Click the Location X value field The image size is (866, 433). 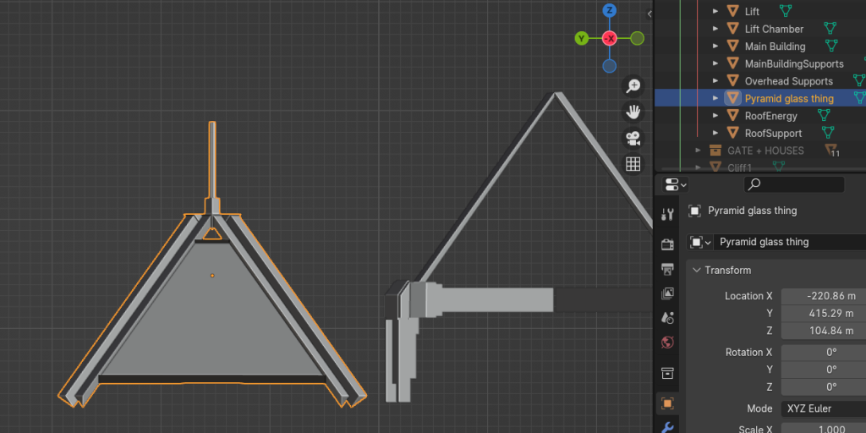824,296
